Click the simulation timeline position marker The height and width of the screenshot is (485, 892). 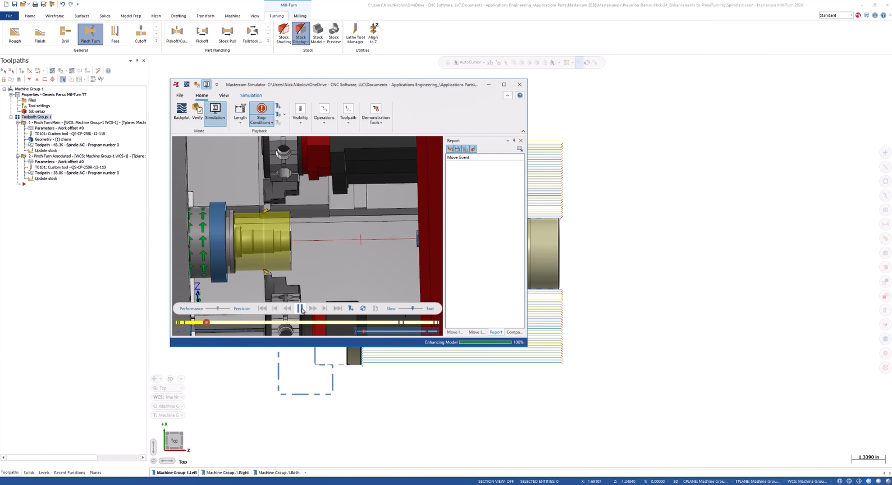pos(207,322)
